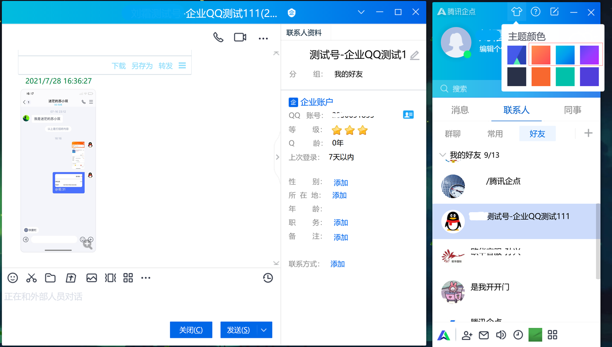The image size is (612, 347).
Task: Switch to the 同事 tab
Action: pos(572,110)
